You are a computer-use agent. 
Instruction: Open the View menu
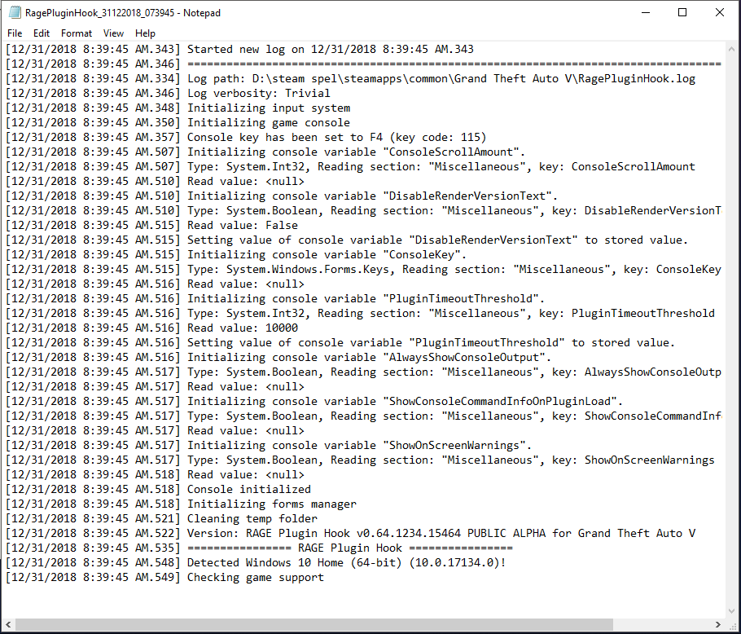pos(113,33)
